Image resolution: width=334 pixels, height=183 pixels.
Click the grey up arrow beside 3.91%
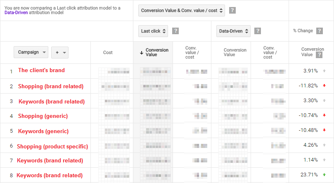click(x=325, y=71)
